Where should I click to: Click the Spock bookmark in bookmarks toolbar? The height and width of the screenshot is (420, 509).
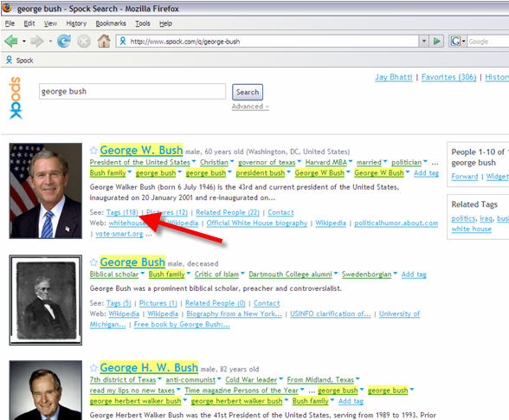click(19, 61)
